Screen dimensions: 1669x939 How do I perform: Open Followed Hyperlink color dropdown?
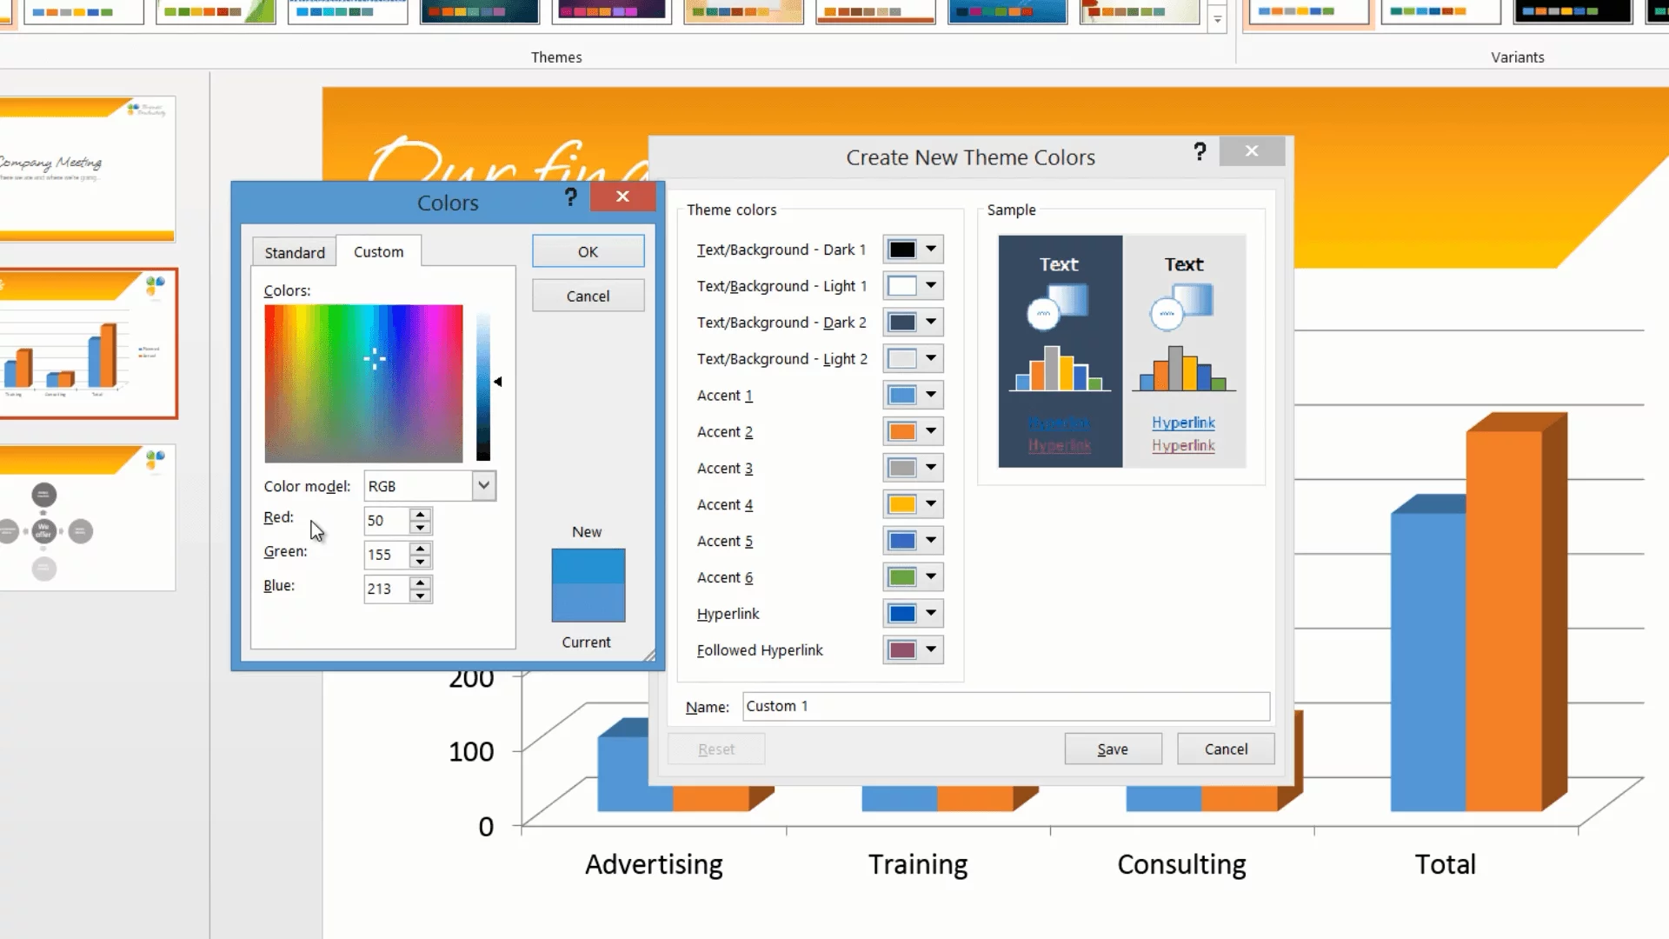pos(931,649)
